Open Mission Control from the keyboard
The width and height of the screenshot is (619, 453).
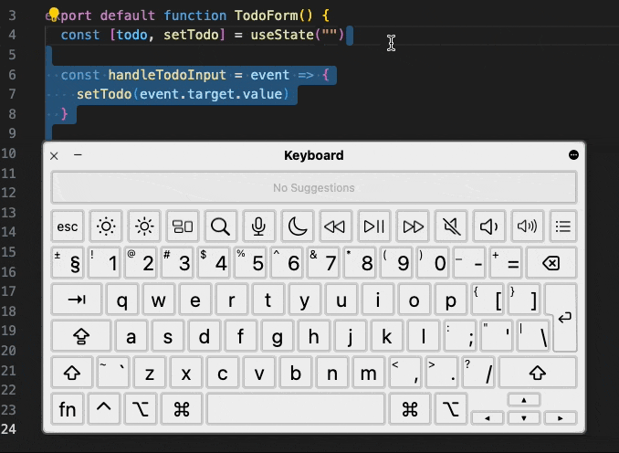(183, 226)
